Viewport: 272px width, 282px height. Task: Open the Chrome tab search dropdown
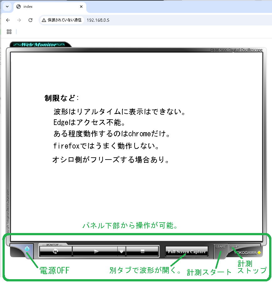coord(7,7)
